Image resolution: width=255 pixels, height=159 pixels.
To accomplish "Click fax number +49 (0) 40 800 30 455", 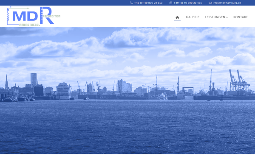I will tap(188, 3).
